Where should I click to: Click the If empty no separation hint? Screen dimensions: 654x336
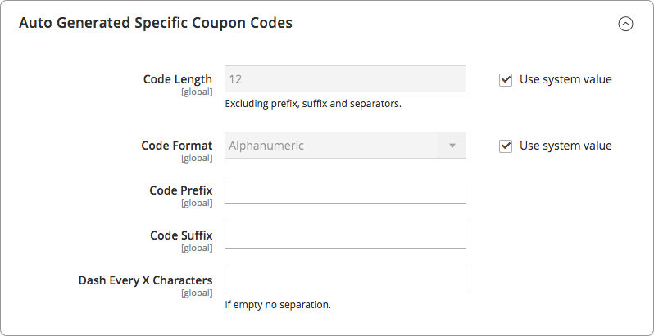click(x=278, y=305)
